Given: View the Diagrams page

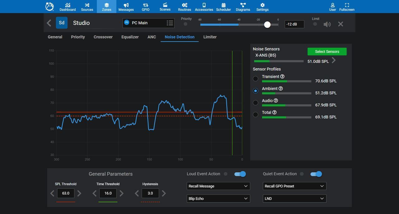Looking at the screenshot, I should pos(243,7).
